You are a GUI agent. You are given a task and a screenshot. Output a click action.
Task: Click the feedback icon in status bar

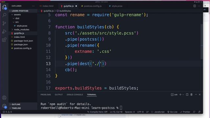(194, 112)
